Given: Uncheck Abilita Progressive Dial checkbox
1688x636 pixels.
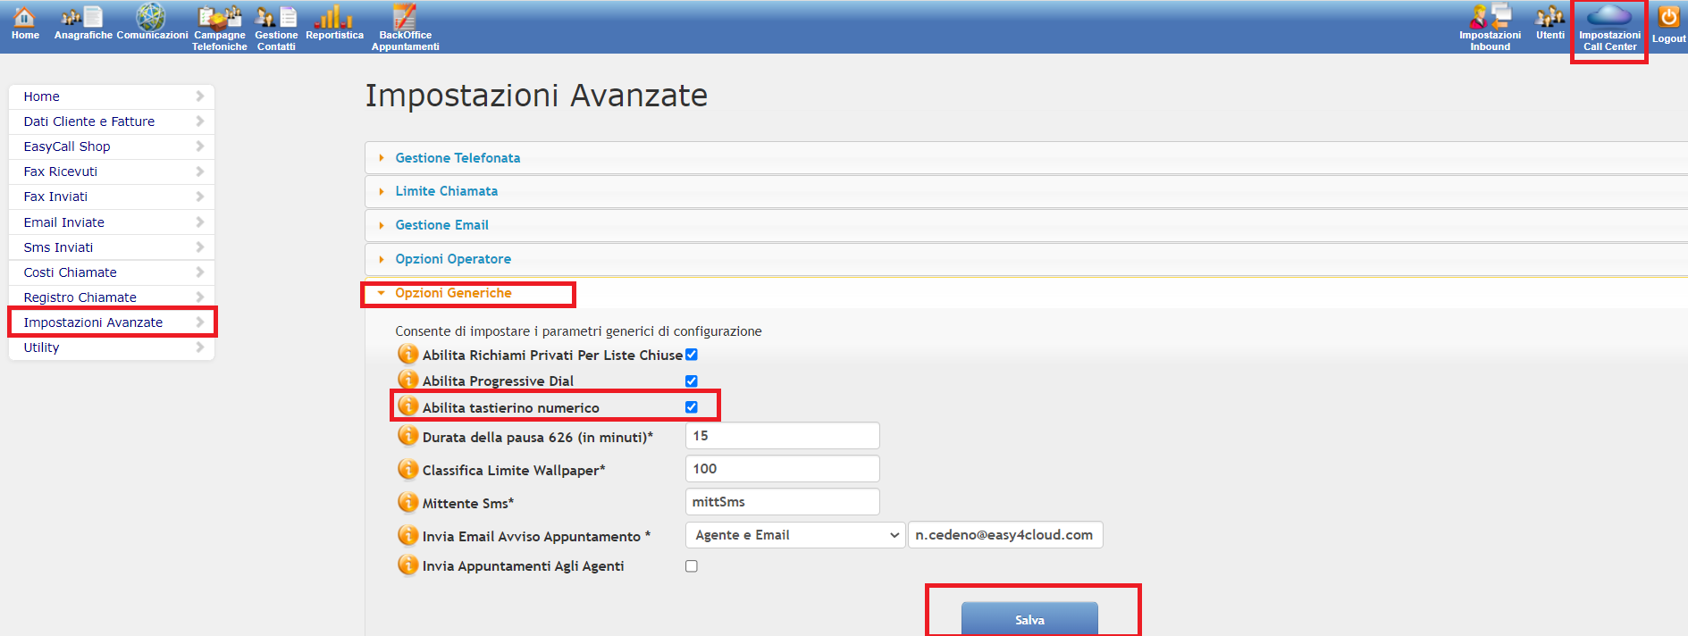Looking at the screenshot, I should coord(692,381).
